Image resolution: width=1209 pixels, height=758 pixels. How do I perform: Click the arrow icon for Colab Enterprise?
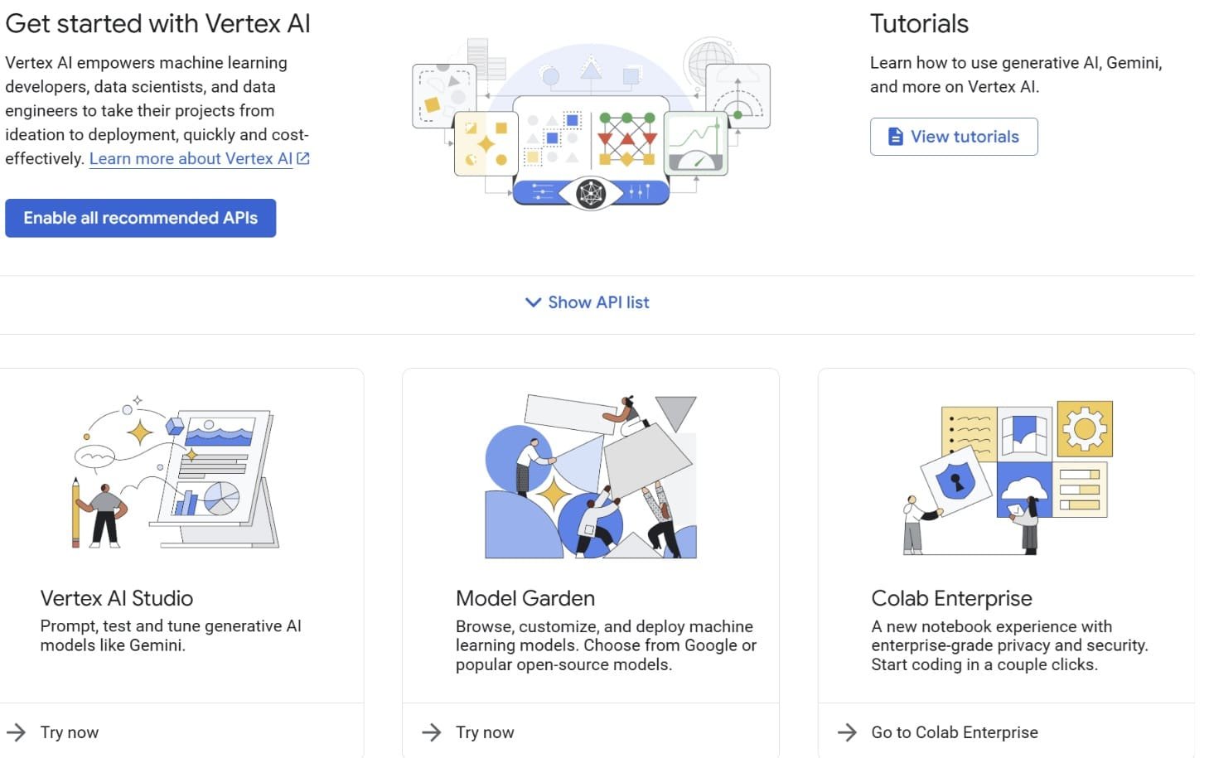(x=847, y=732)
